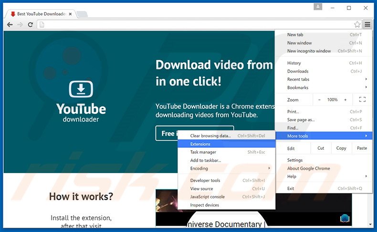Choose Clear browsing data entry
Image resolution: width=377 pixels, height=232 pixels.
click(x=226, y=136)
